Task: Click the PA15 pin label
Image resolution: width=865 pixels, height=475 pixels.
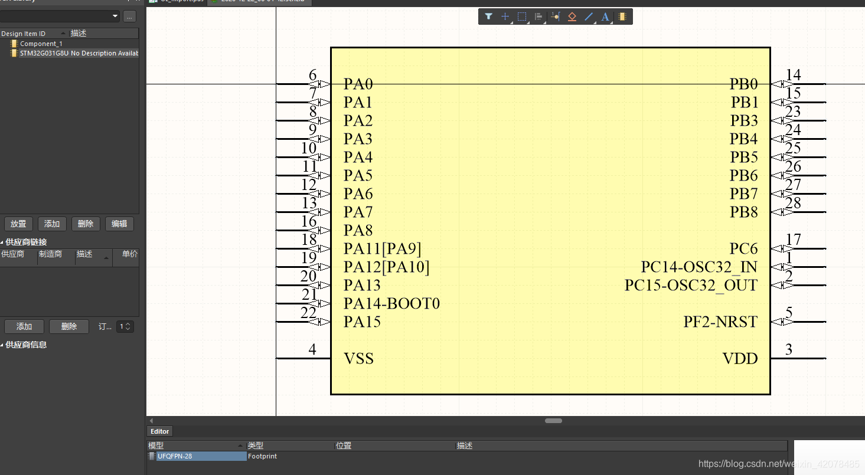Action: (x=363, y=322)
